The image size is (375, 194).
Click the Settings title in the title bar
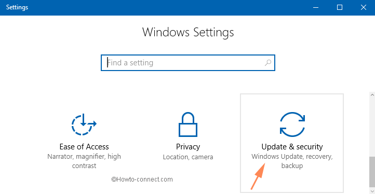tap(17, 7)
